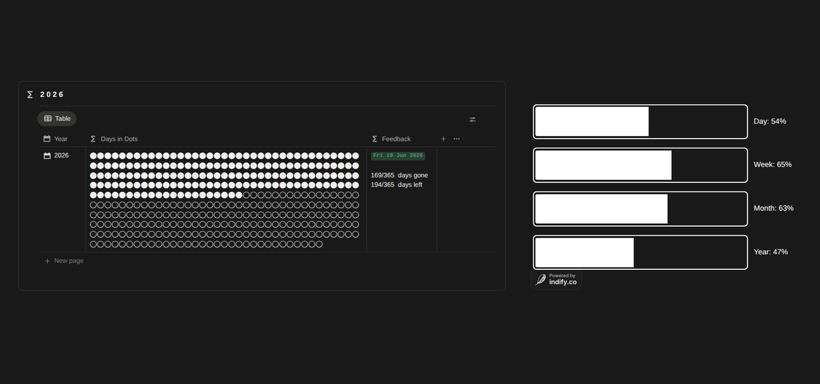Click the Year column header
The height and width of the screenshot is (384, 820).
click(x=55, y=139)
